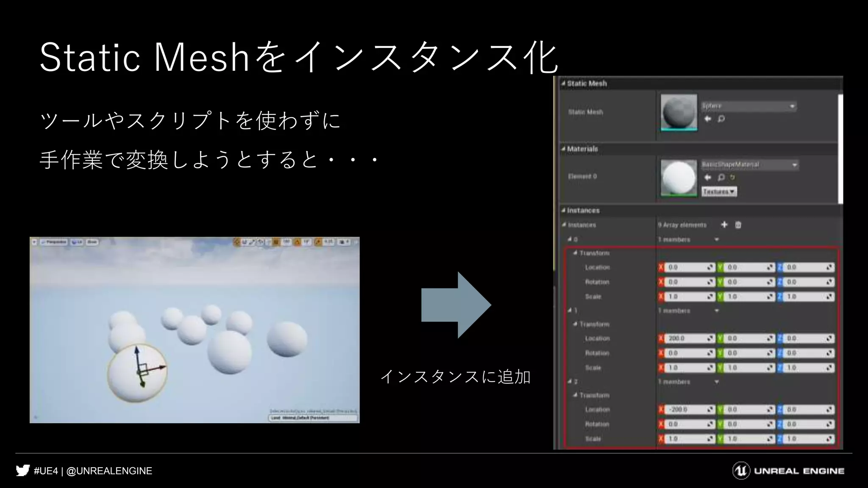Select the rightmost sphere in viewport
The width and height of the screenshot is (868, 488).
pos(287,339)
